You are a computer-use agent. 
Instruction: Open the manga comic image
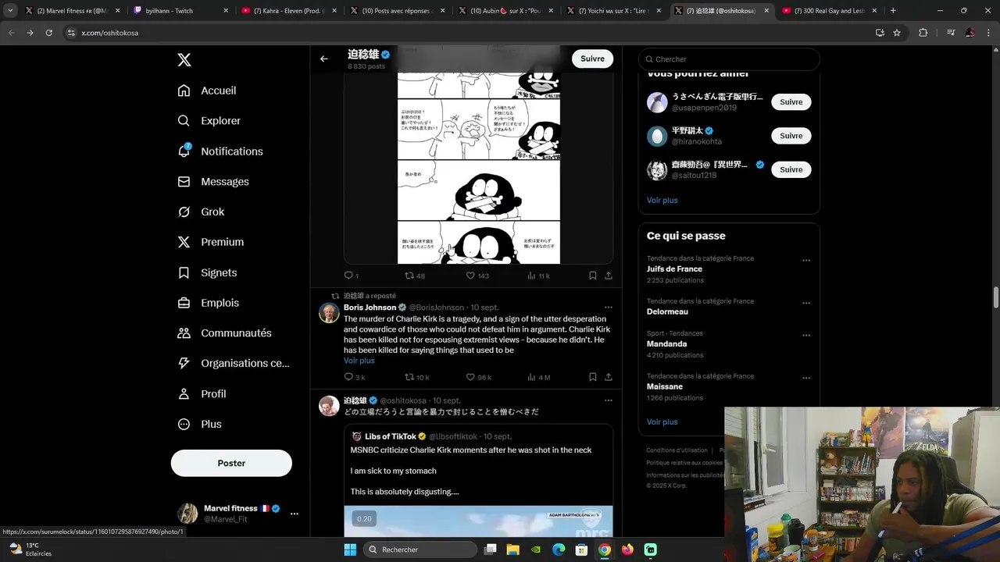click(479, 168)
